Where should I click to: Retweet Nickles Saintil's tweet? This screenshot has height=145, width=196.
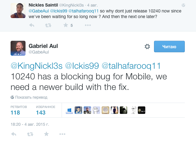[x=48, y=25]
